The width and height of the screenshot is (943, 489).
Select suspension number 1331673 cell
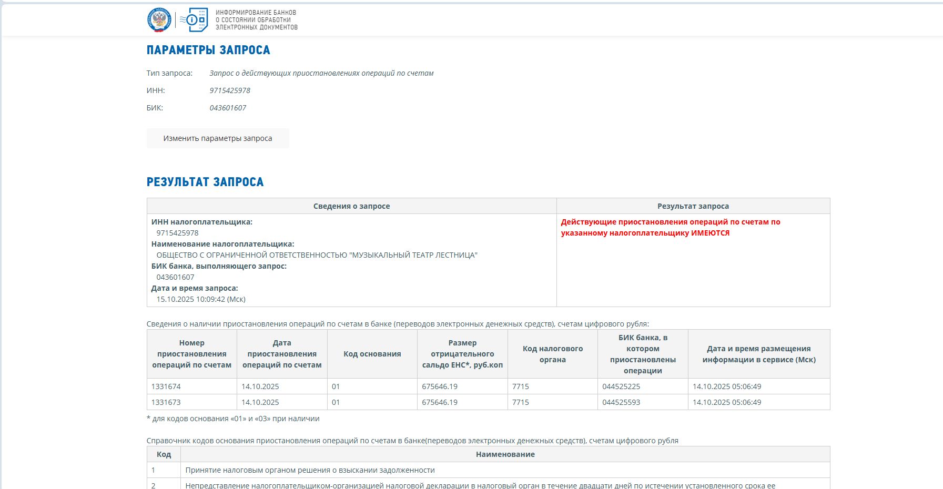166,402
